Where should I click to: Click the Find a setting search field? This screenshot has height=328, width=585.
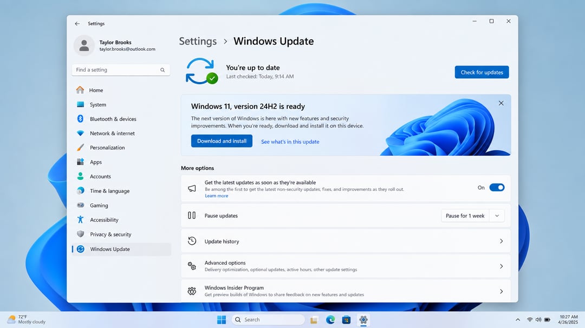[121, 70]
